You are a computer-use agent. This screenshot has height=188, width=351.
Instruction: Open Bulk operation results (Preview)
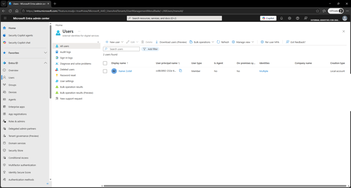[76, 93]
